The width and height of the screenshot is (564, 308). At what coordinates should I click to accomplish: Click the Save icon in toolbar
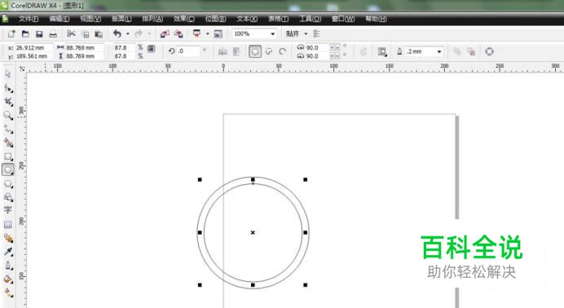pos(39,34)
